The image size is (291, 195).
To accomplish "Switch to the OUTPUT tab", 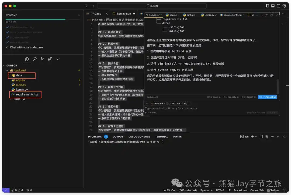I will click(118, 137).
